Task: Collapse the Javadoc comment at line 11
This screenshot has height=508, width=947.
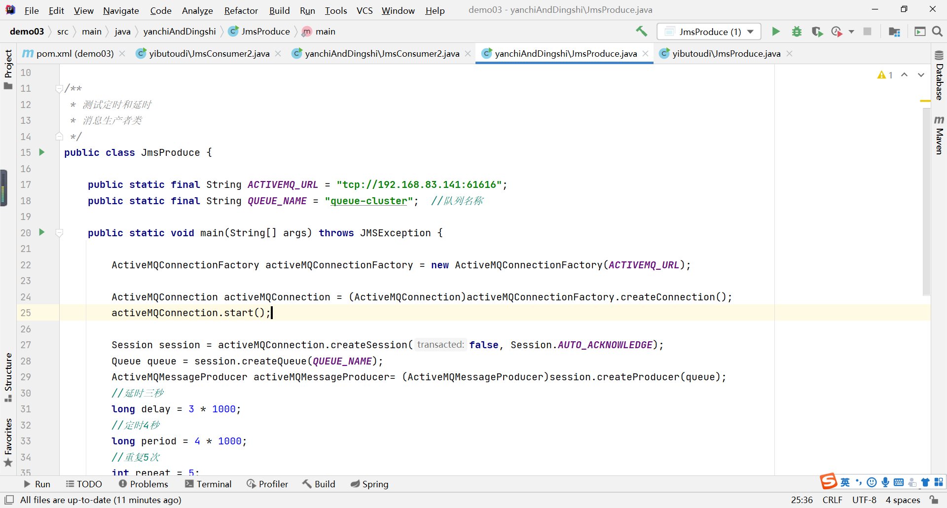Action: tap(59, 89)
